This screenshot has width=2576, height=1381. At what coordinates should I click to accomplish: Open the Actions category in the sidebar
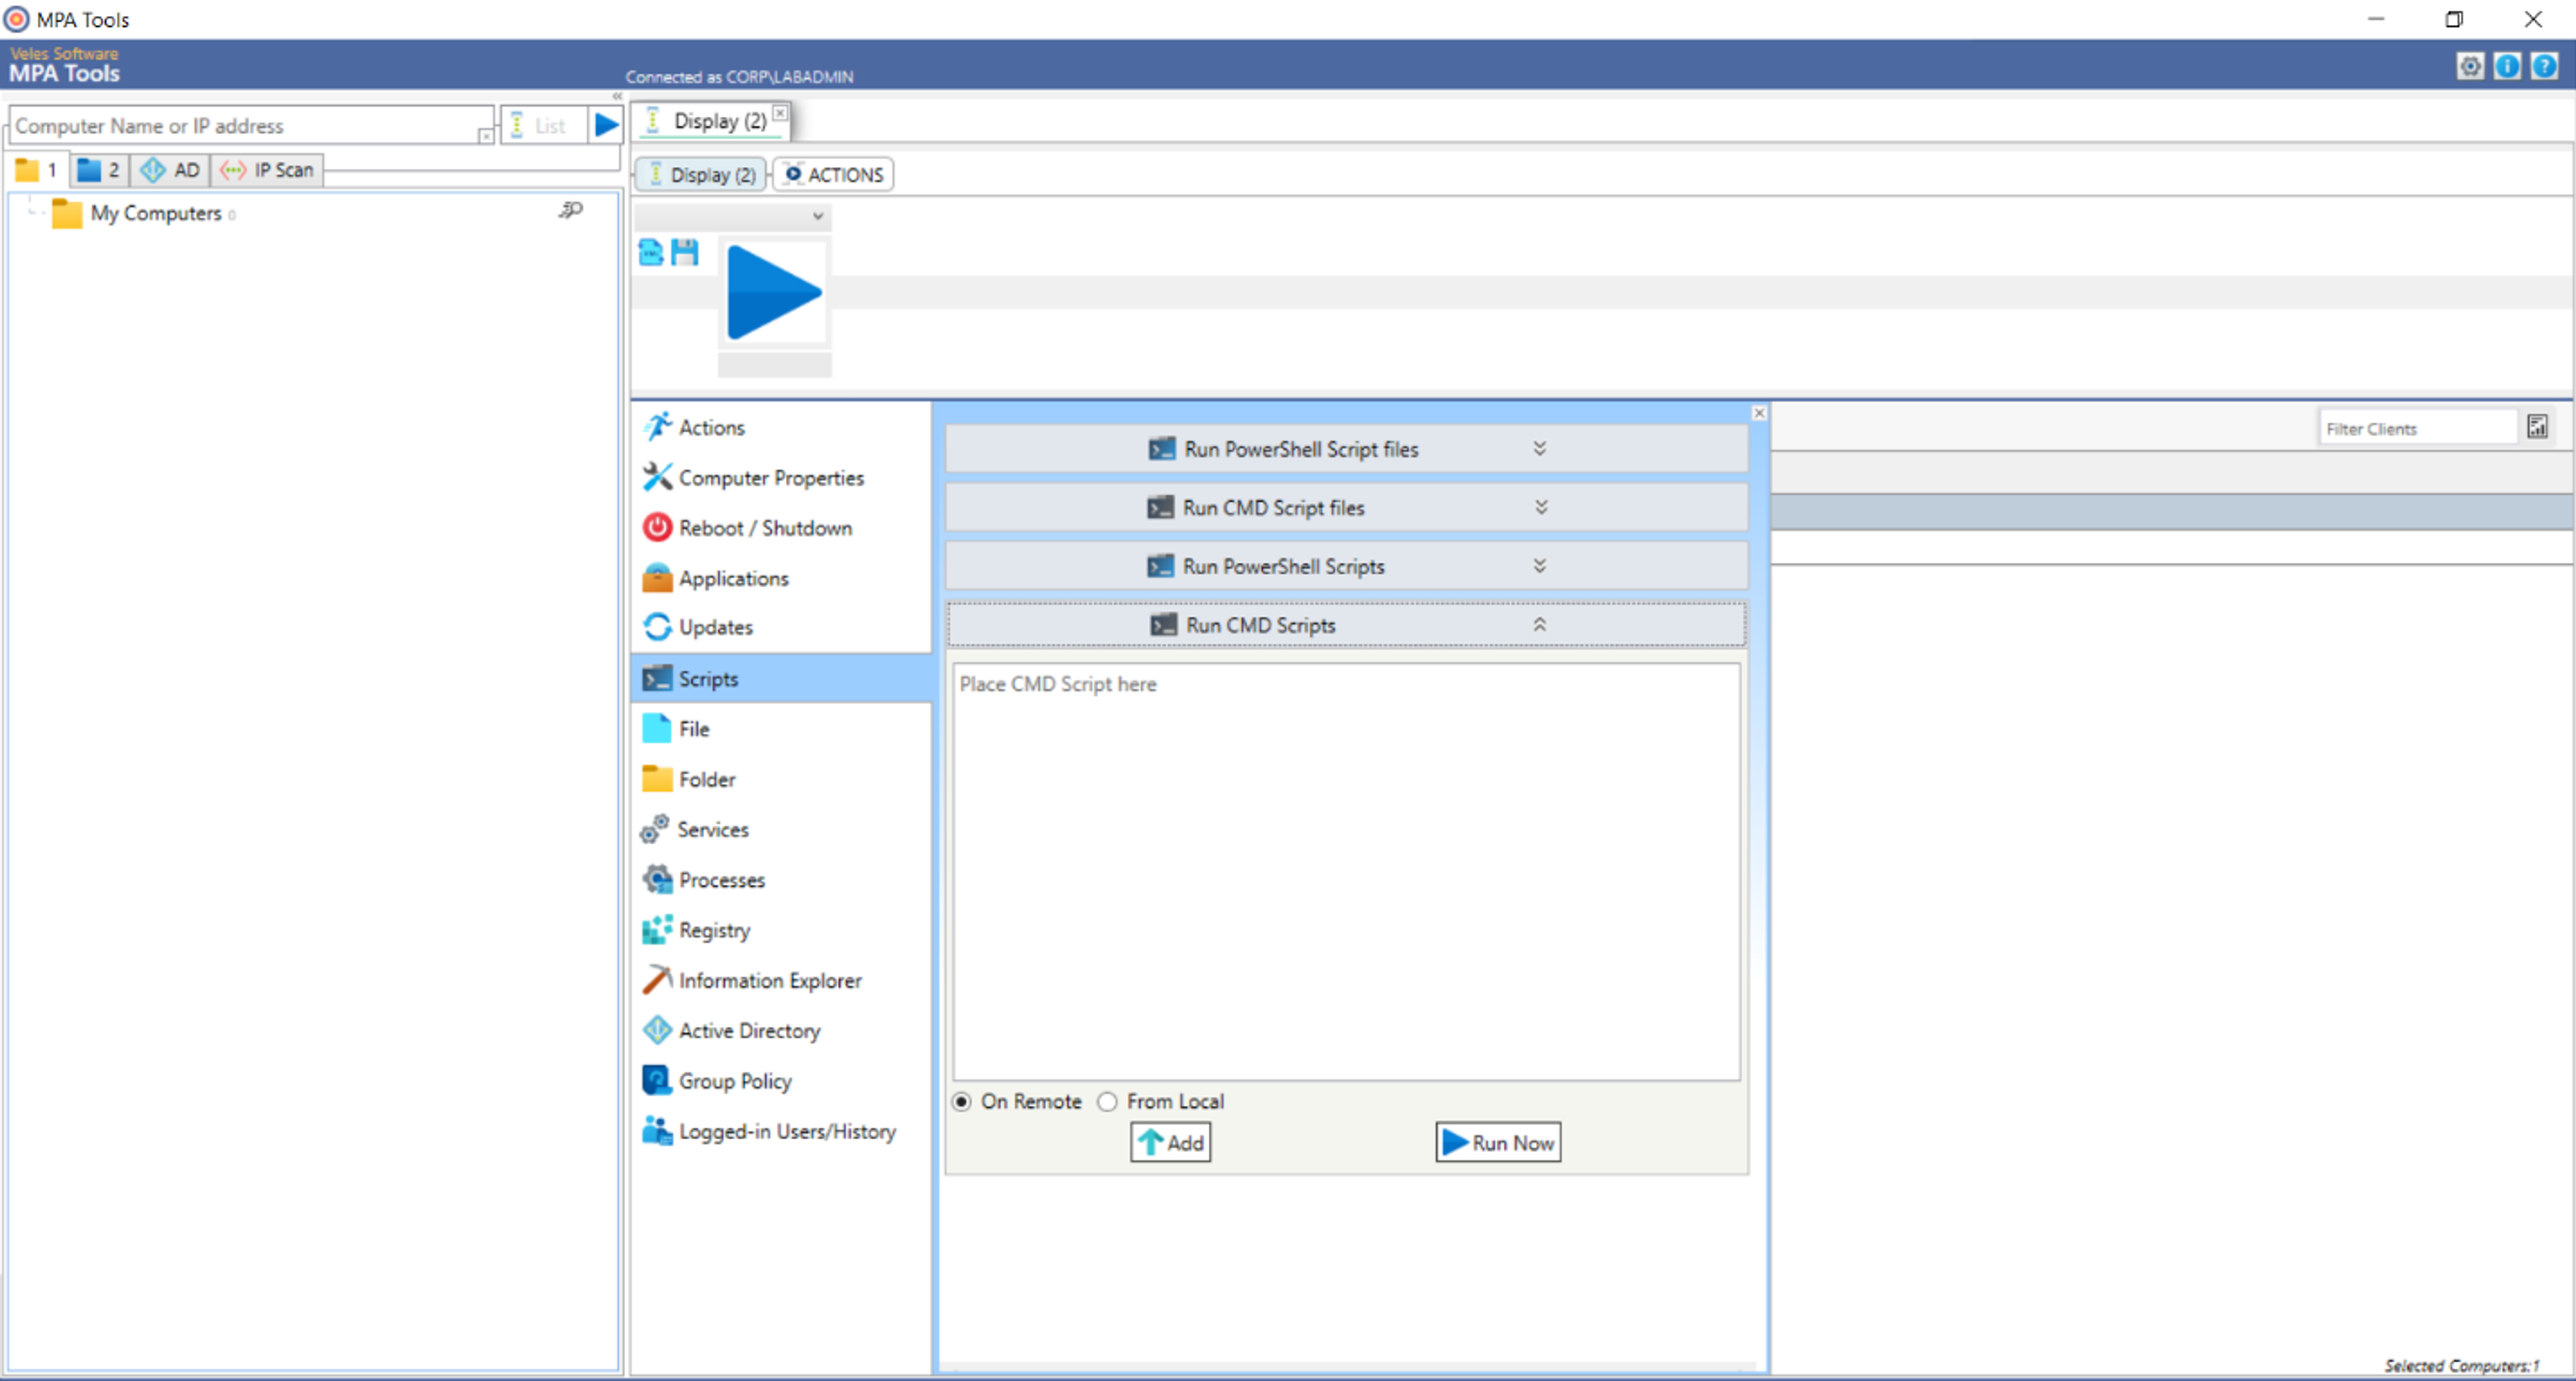pyautogui.click(x=781, y=428)
